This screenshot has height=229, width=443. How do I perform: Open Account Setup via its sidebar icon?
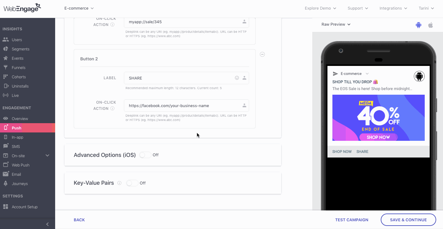(5, 207)
